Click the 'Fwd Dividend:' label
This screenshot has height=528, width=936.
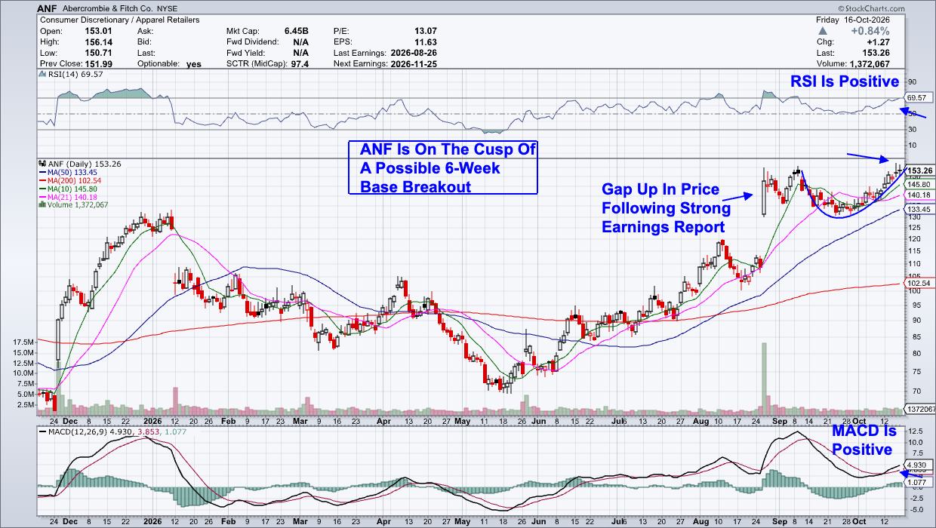[x=254, y=42]
